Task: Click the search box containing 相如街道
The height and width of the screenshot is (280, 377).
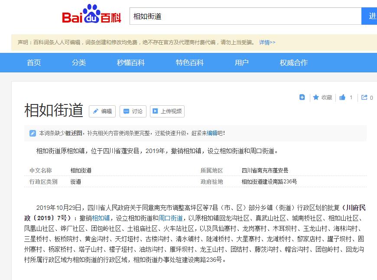Action: 245,16
